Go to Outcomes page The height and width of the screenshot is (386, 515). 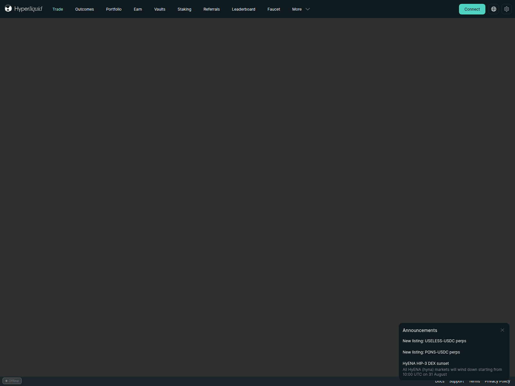(x=85, y=9)
